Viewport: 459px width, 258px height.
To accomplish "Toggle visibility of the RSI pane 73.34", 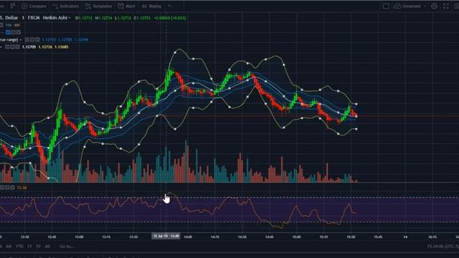I will point(2,188).
